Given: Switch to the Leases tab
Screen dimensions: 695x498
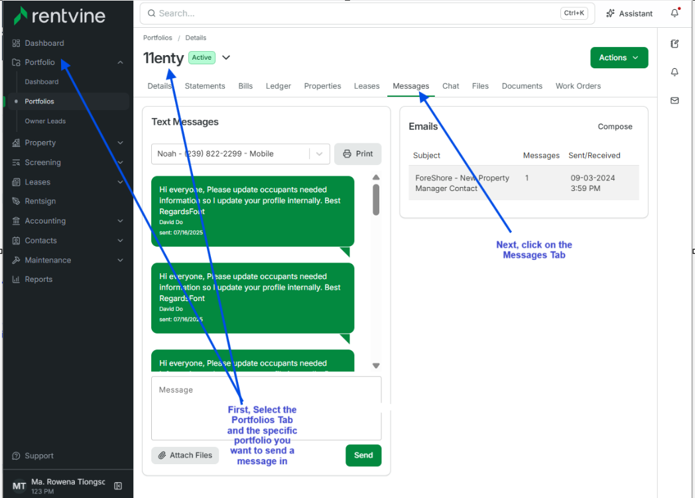Looking at the screenshot, I should [x=367, y=86].
